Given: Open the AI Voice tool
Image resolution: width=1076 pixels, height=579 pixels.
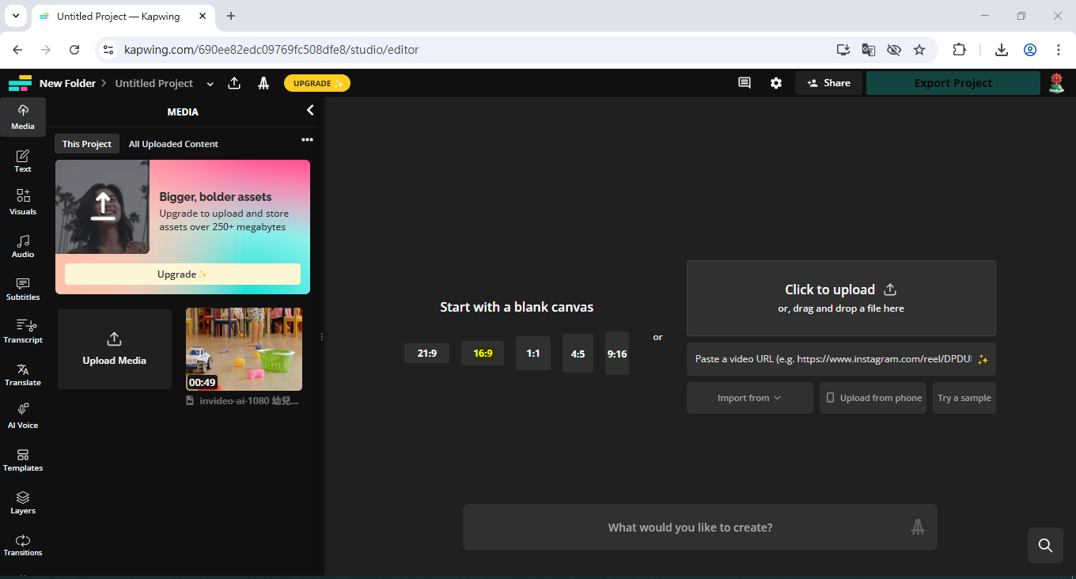Looking at the screenshot, I should (23, 416).
